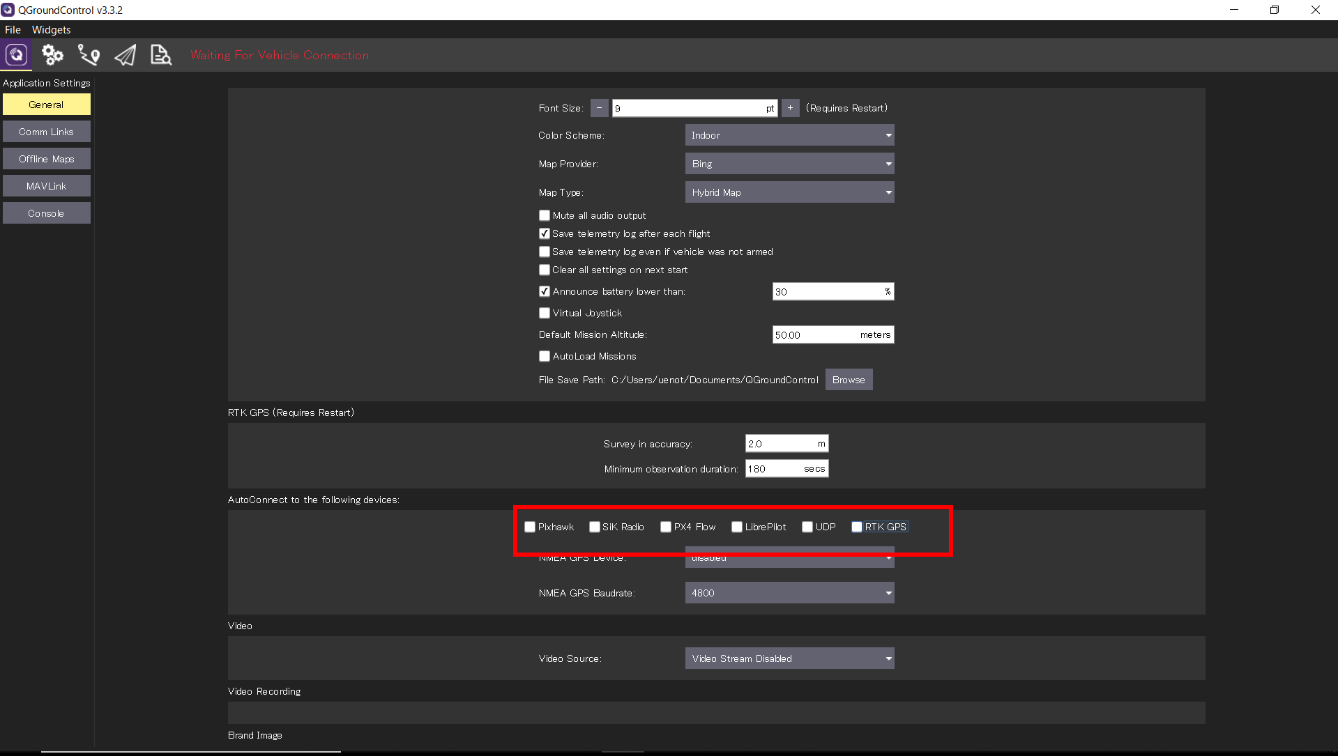Image resolution: width=1338 pixels, height=756 pixels.
Task: Open the Plan view waypoint icon
Action: click(89, 54)
